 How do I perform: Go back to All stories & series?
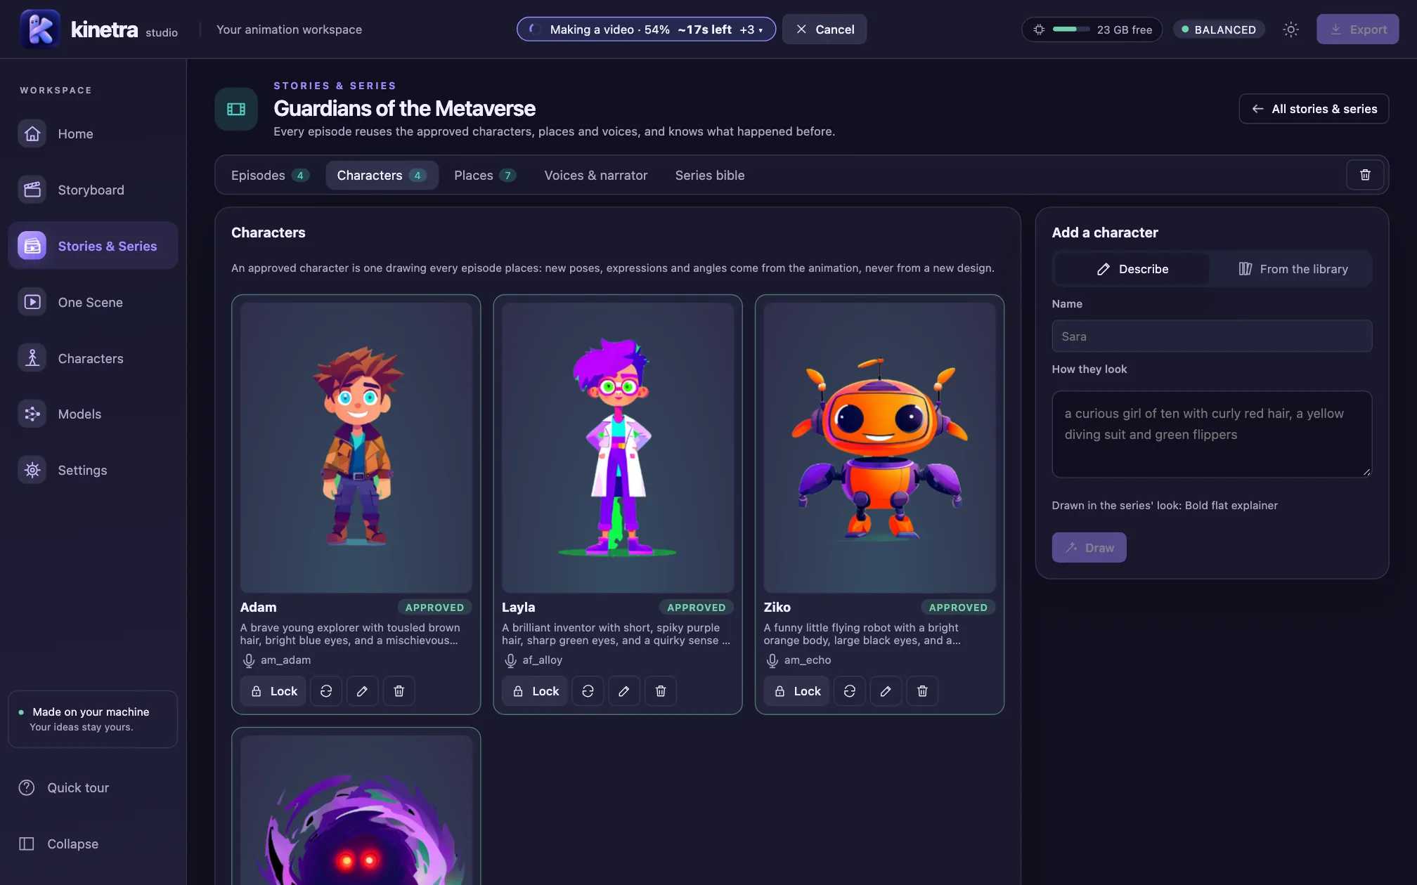(x=1314, y=109)
